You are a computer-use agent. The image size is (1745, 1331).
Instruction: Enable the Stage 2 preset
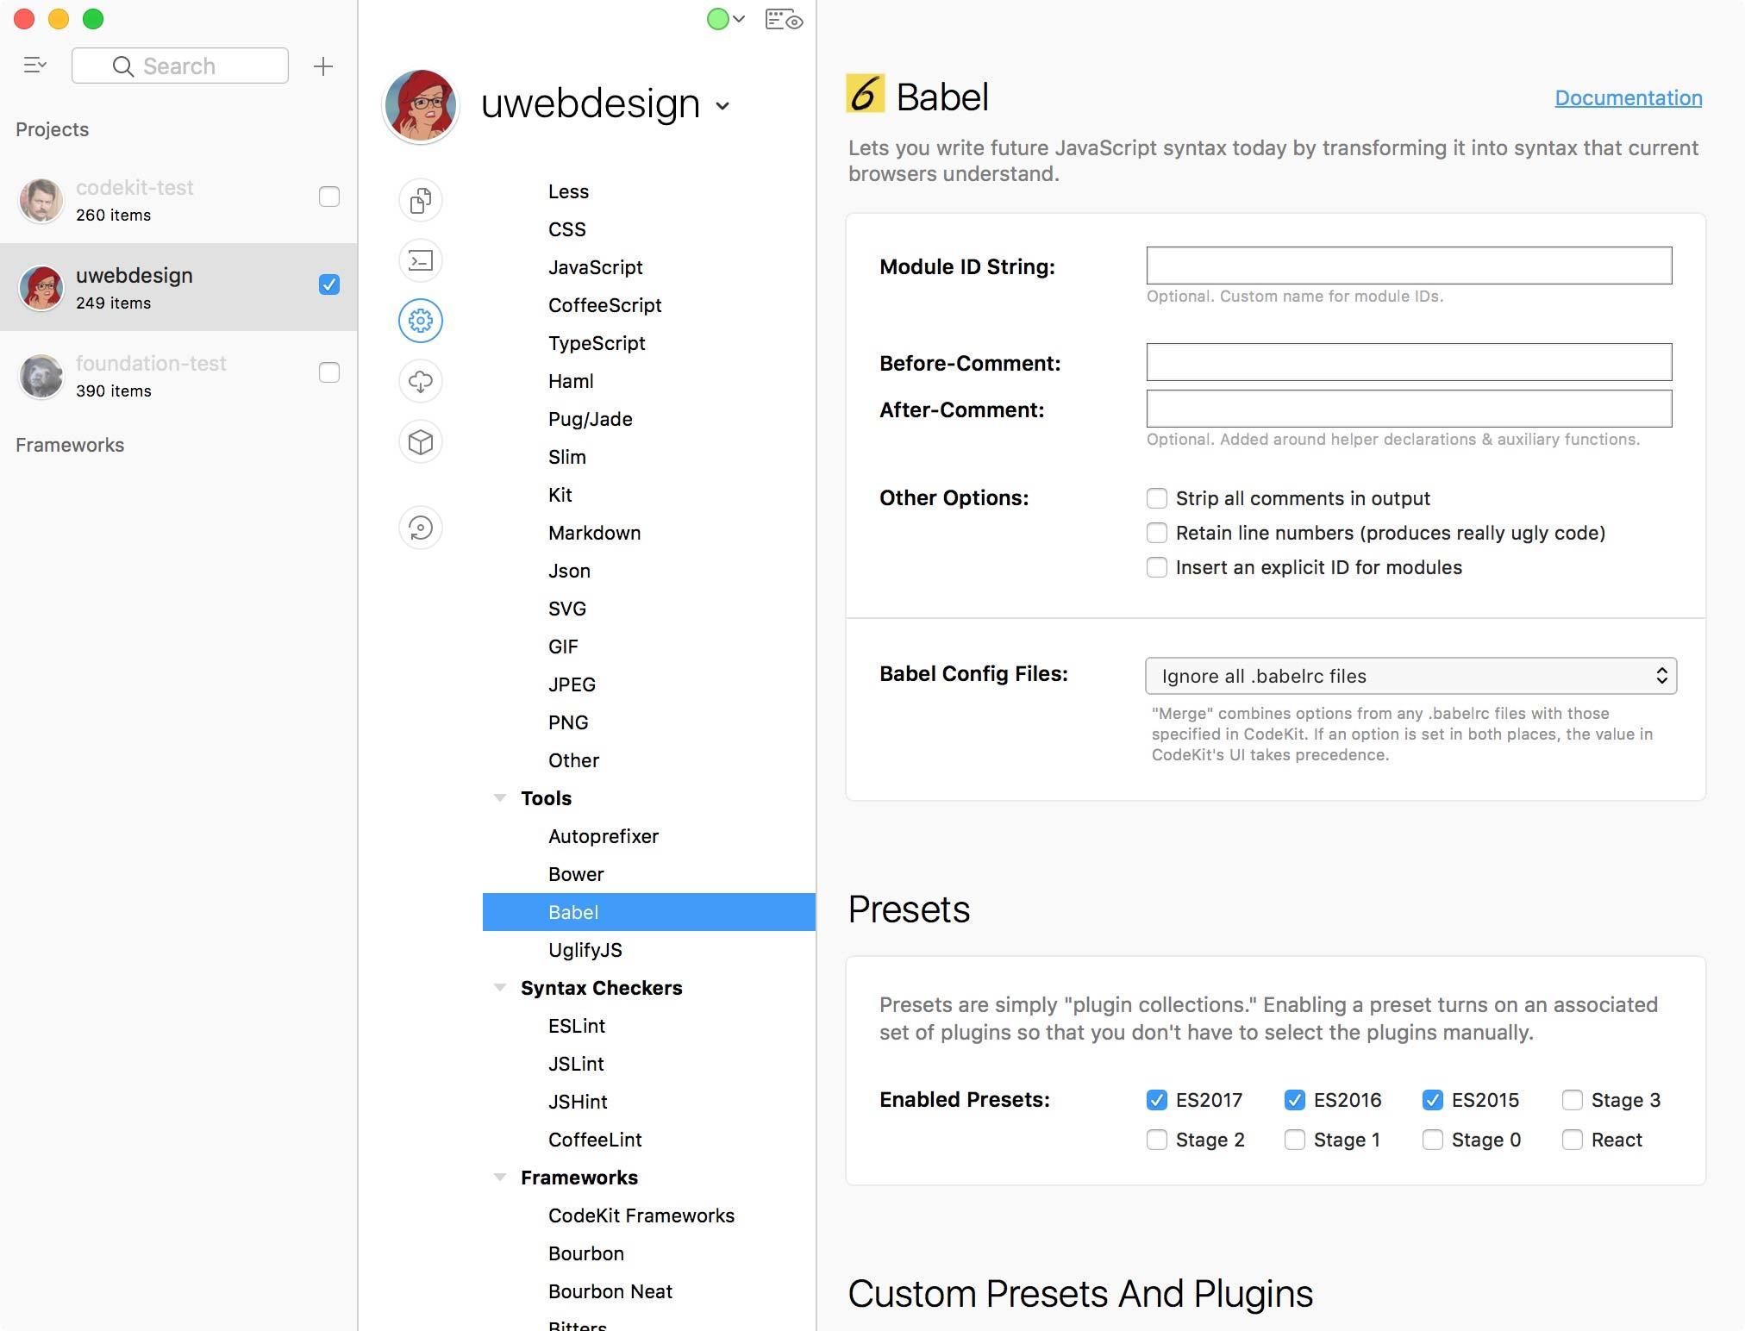coord(1157,1140)
